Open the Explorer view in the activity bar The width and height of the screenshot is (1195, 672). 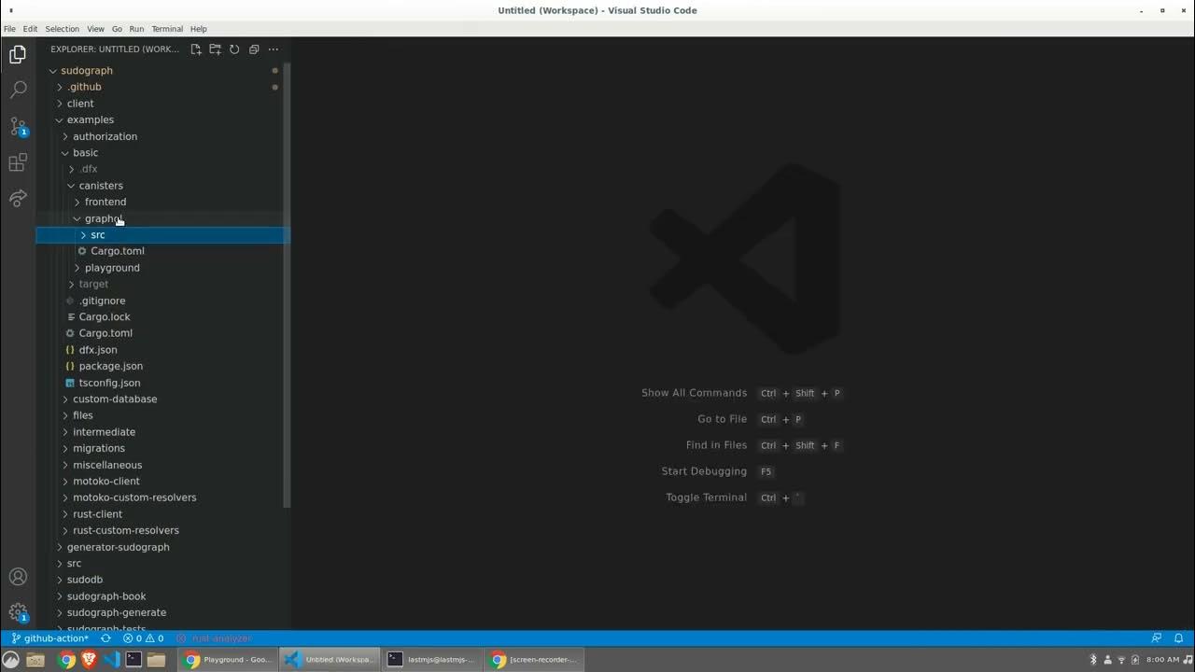18,55
